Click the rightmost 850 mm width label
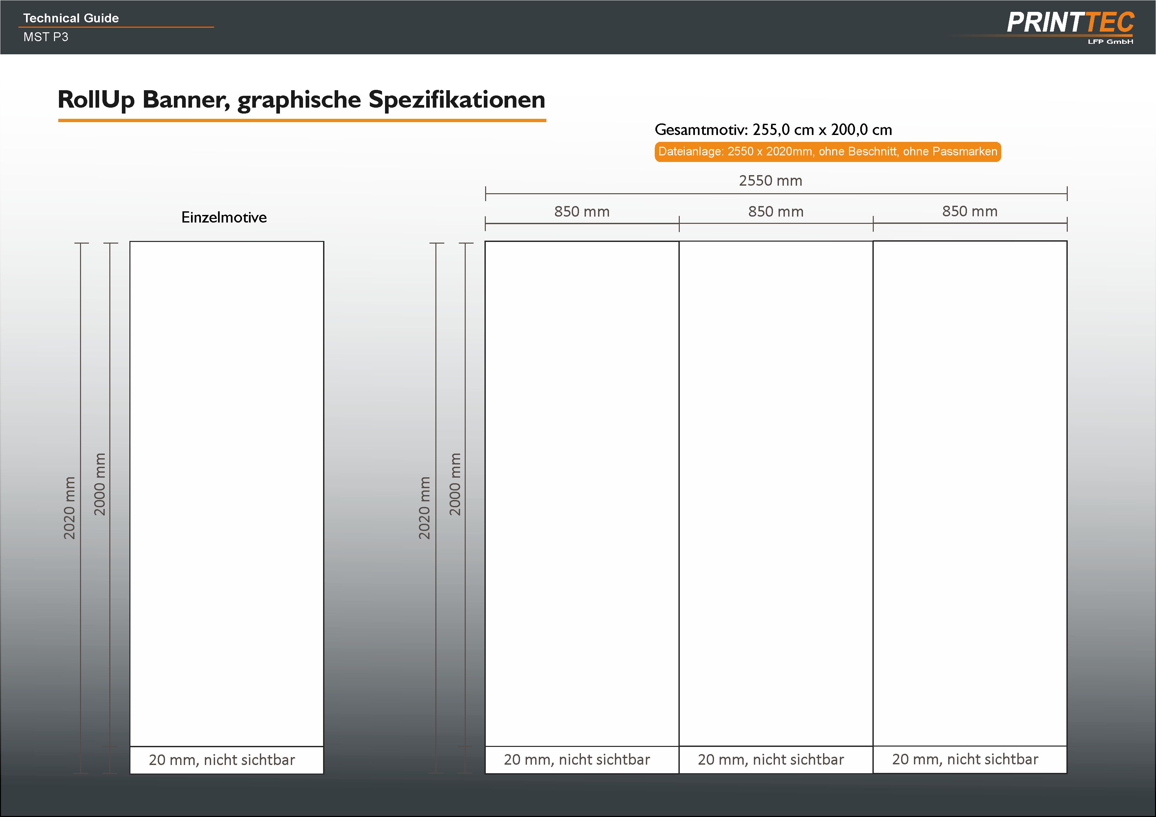 (970, 211)
